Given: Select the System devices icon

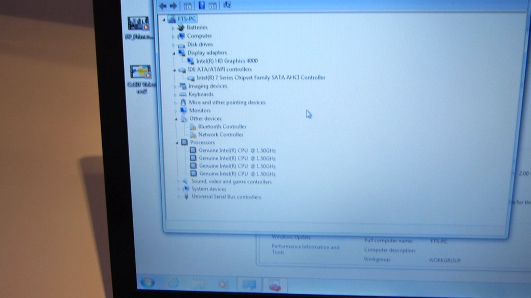Looking at the screenshot, I should point(186,189).
